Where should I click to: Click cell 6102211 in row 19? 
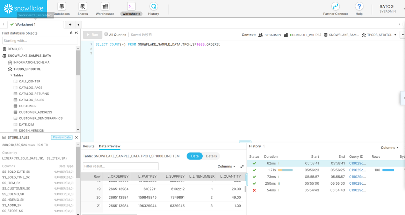145,189
